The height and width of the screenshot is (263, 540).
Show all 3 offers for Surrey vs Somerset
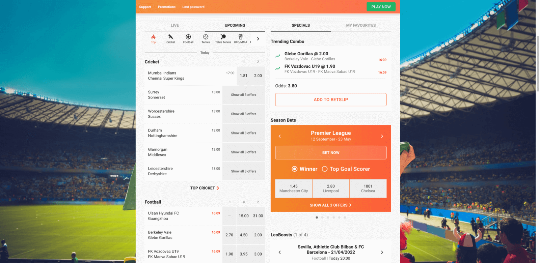(x=244, y=95)
